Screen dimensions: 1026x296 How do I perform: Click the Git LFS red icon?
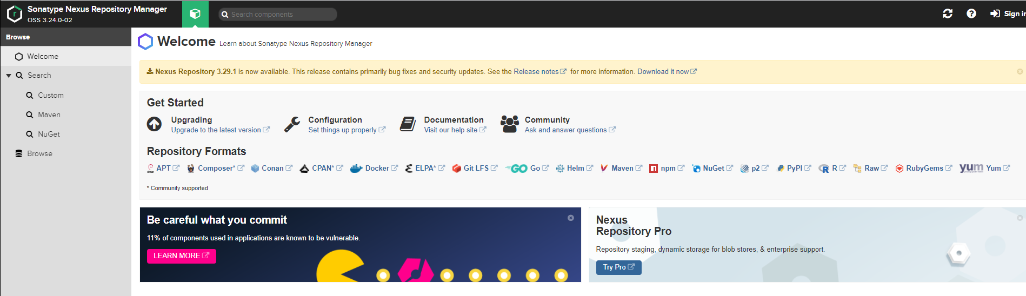point(456,169)
